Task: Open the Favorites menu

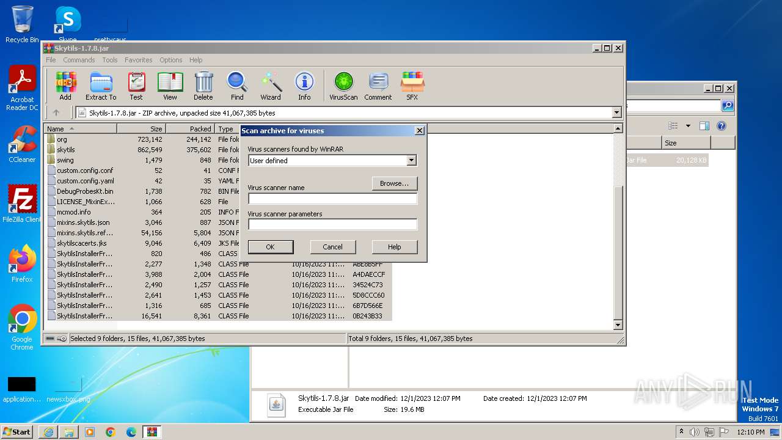Action: [139, 60]
